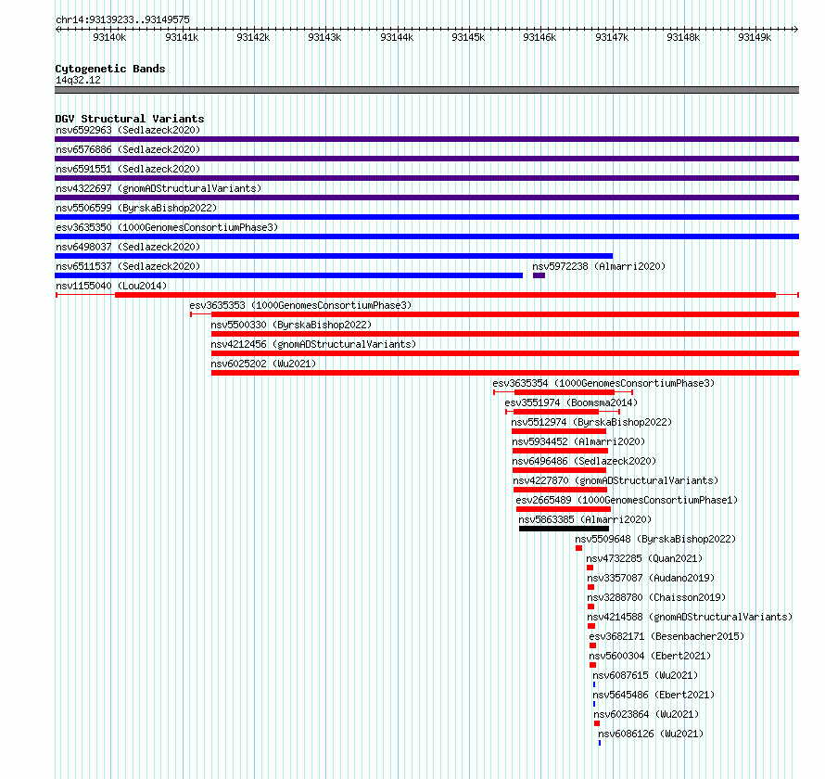
Task: Click the 93143k ruler position
Action: coord(324,37)
